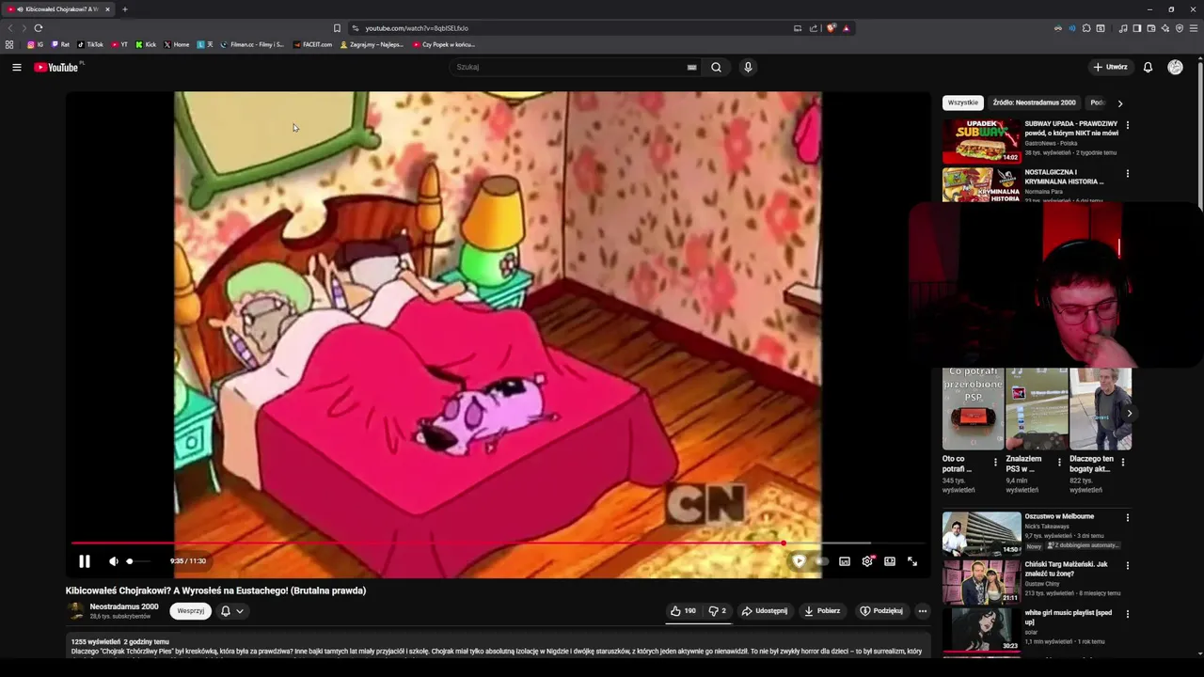Reload the page with the browser refresh icon

(x=38, y=28)
